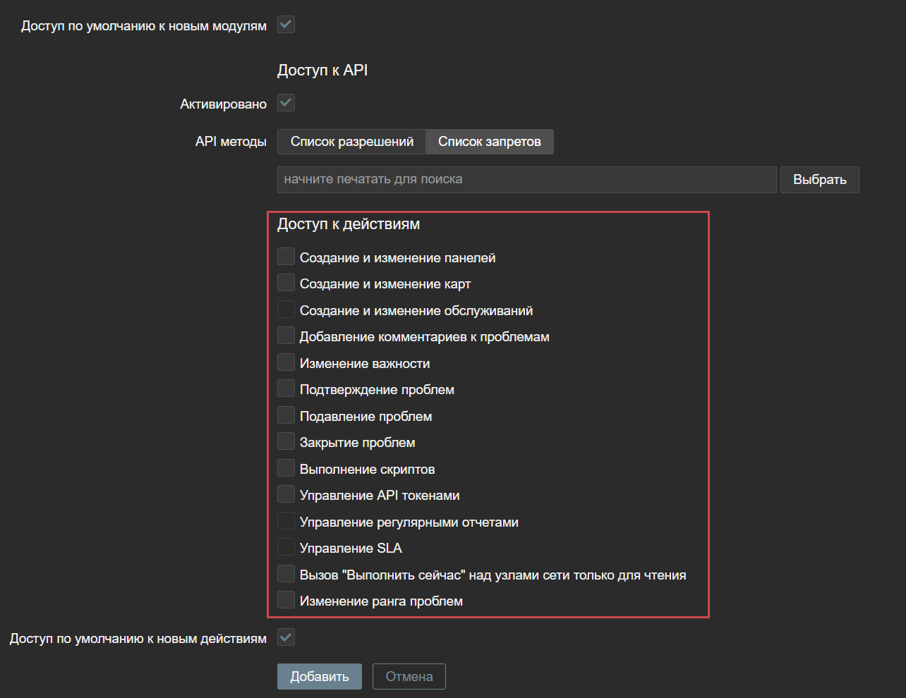Check Управление API токенами checkbox
The width and height of the screenshot is (906, 698).
click(x=286, y=494)
